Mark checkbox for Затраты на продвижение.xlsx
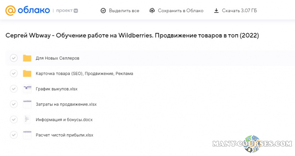 pyautogui.click(x=14, y=104)
